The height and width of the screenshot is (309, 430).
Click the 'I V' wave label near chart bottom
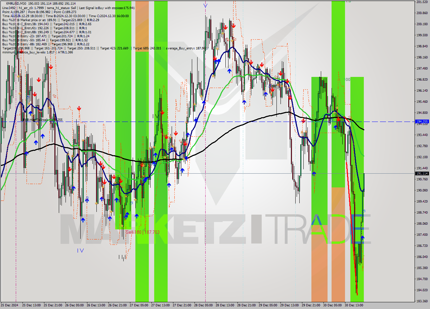[80, 250]
